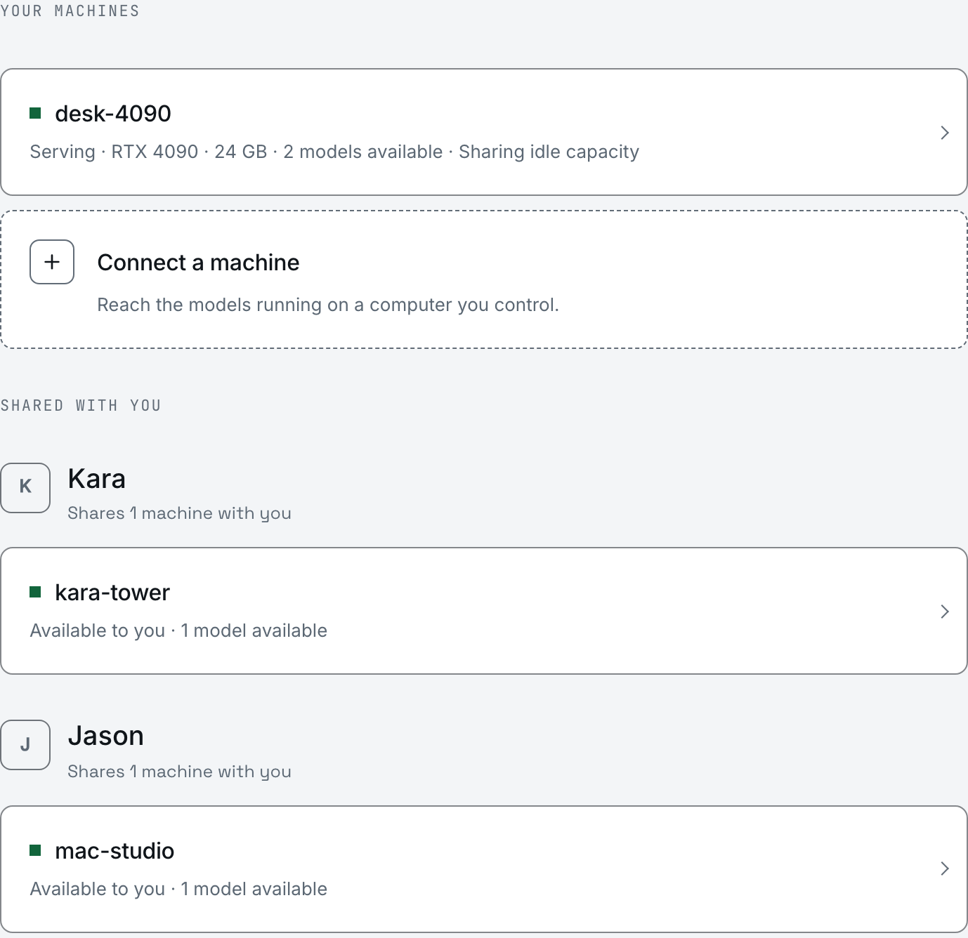968x938 pixels.
Task: Select the Connect a machine title
Action: pyautogui.click(x=198, y=263)
